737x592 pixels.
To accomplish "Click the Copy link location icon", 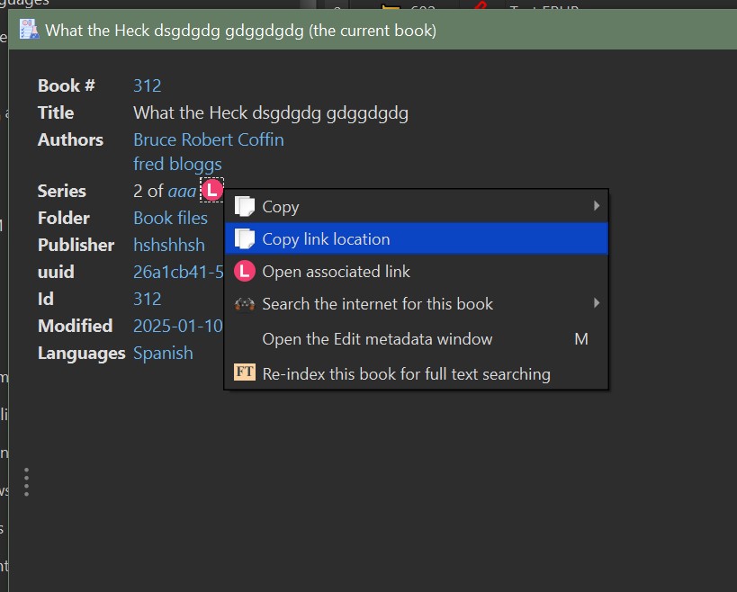I will click(245, 239).
